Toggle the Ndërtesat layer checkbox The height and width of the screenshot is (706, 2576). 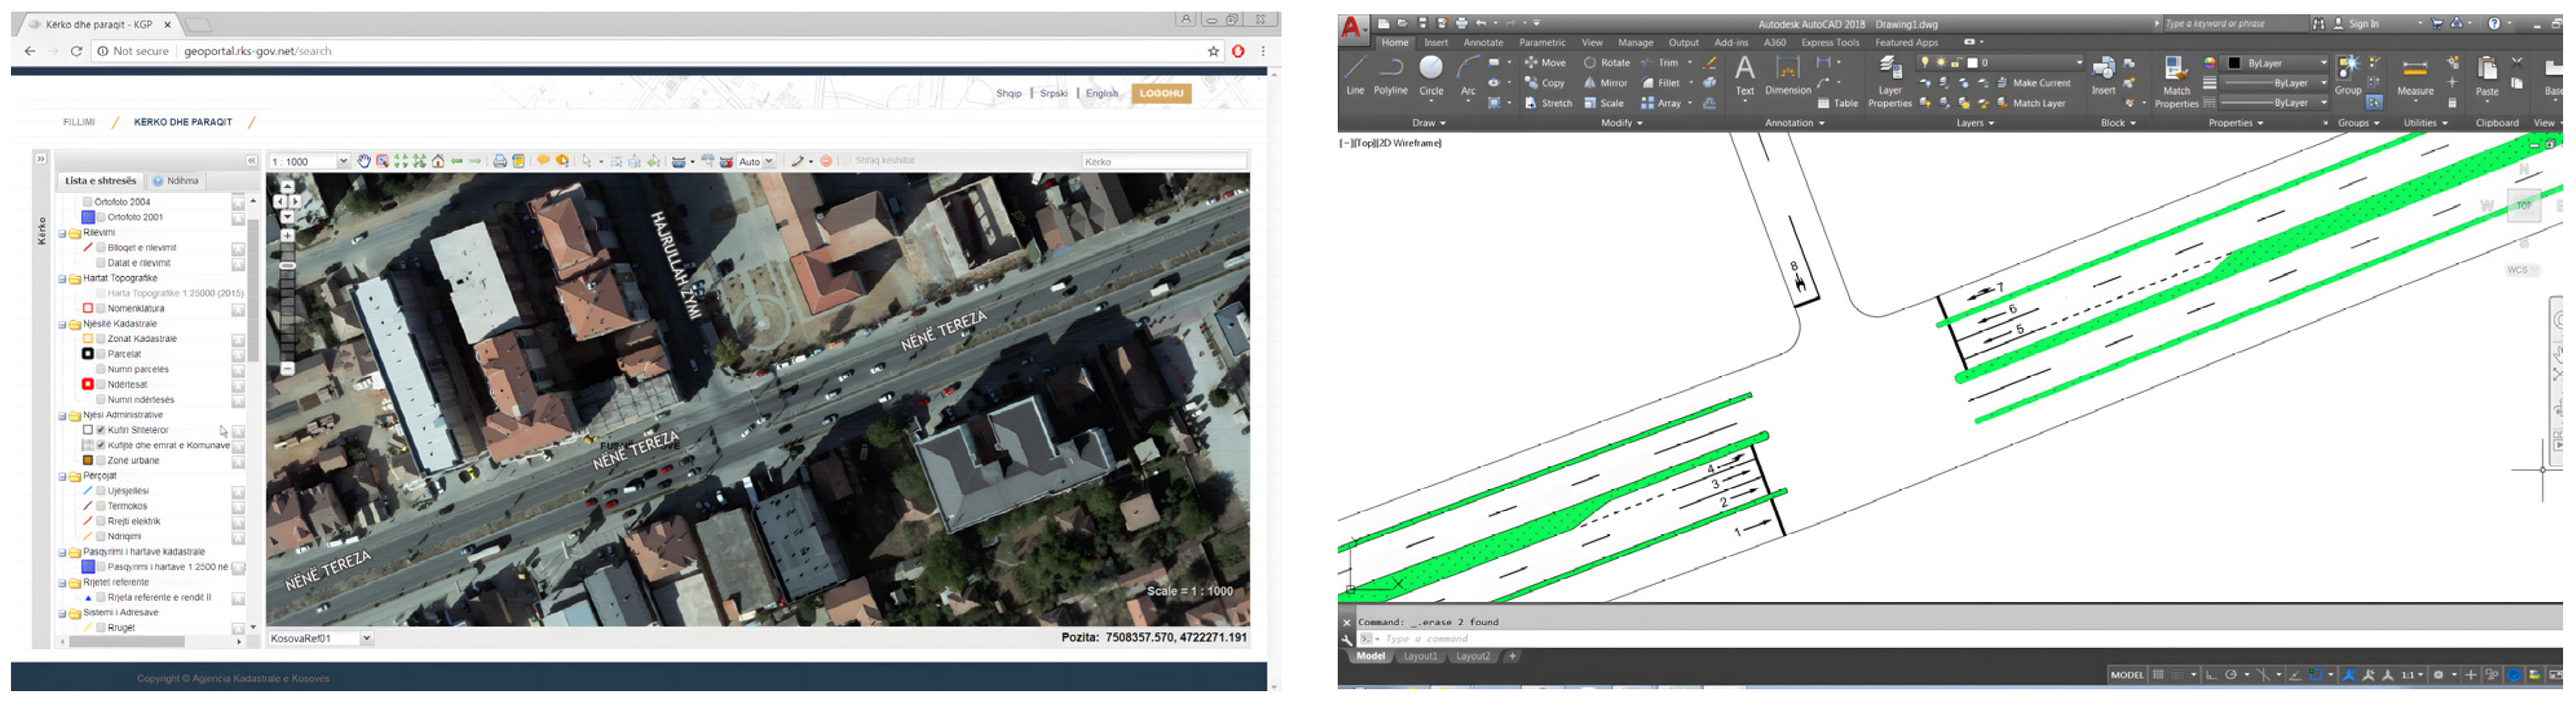pyautogui.click(x=101, y=385)
